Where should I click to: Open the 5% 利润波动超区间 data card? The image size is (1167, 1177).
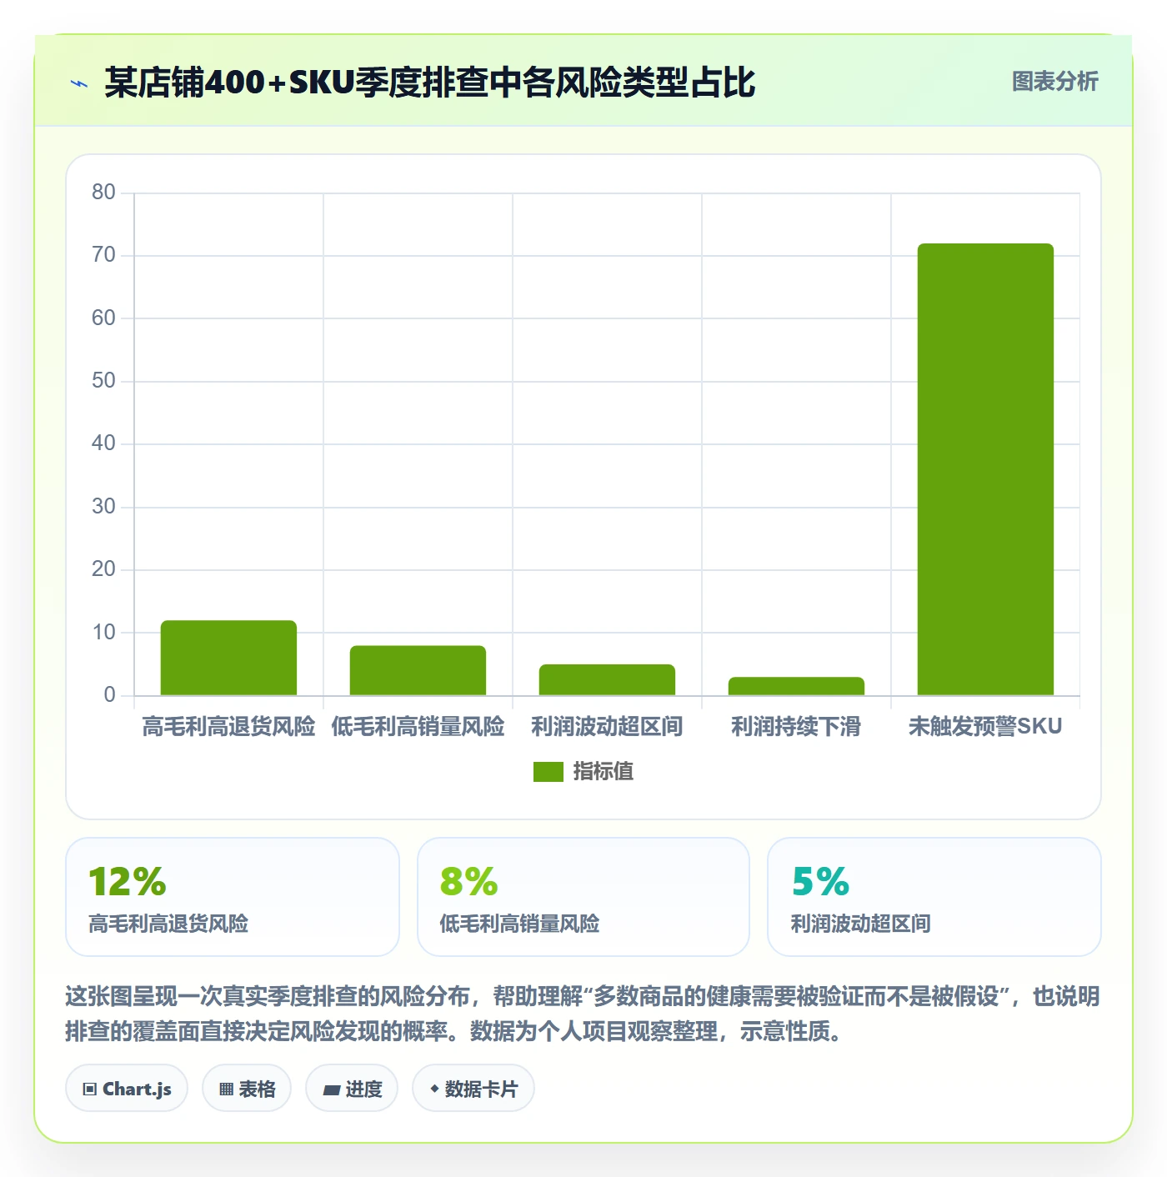coord(934,897)
